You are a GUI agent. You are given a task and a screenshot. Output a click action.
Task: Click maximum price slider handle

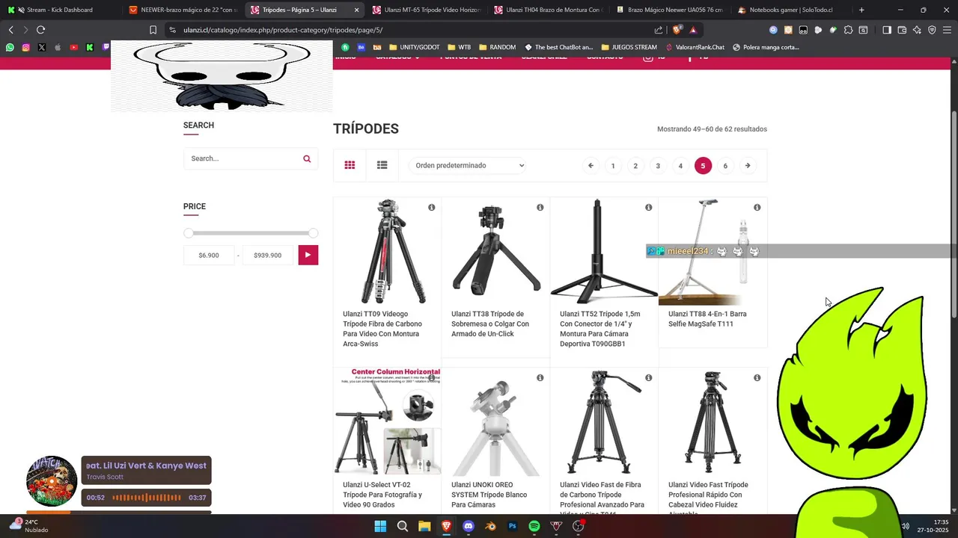(x=313, y=233)
